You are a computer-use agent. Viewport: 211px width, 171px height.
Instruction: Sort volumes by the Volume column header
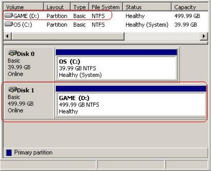(x=23, y=7)
